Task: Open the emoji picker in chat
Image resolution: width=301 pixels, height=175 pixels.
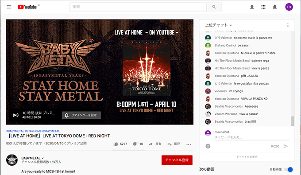Action: [x=208, y=146]
